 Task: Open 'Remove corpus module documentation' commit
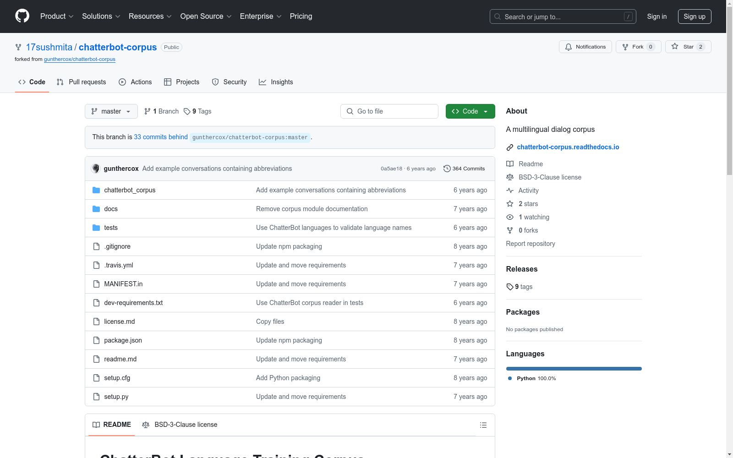coord(312,209)
